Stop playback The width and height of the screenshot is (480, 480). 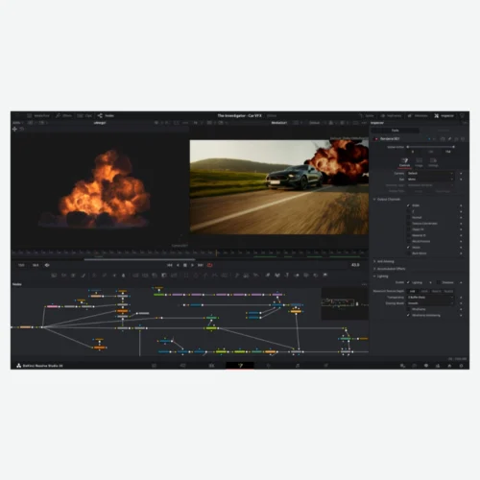[x=185, y=265]
